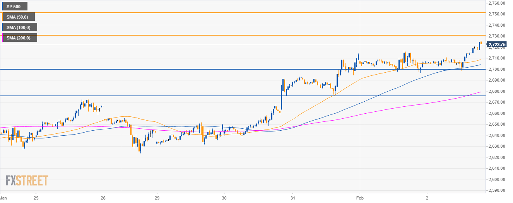Viewport: 513px width, 203px height.
Task: Click the Jan label on the time axis
Action: [x=4, y=198]
